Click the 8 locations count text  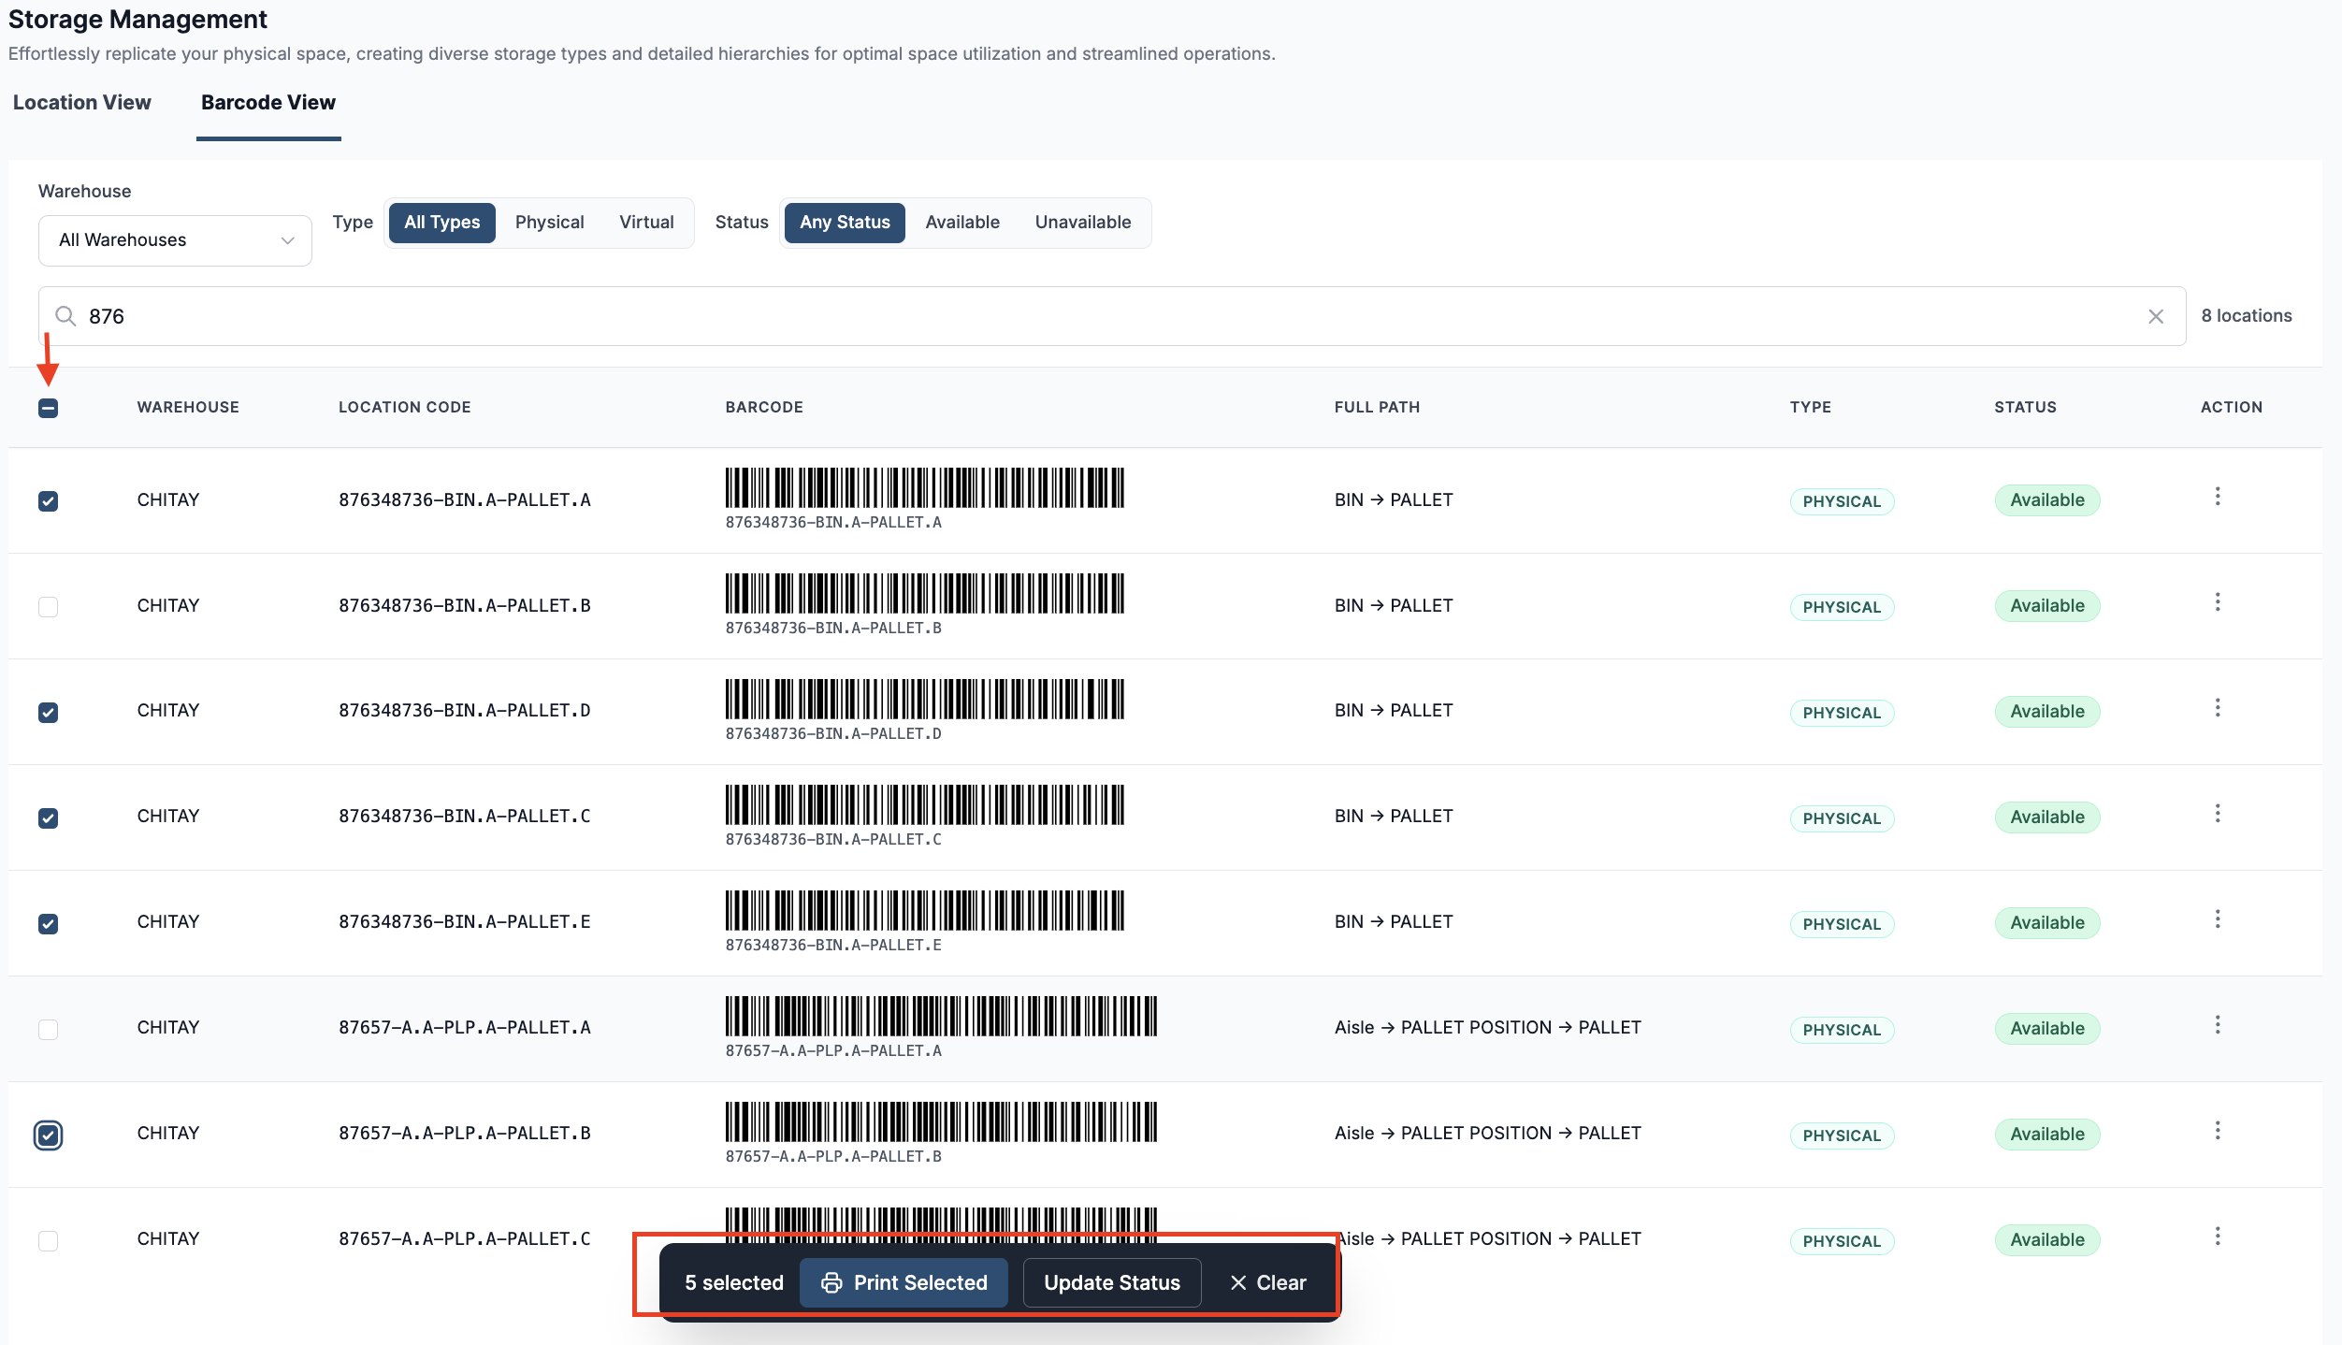pos(2247,316)
